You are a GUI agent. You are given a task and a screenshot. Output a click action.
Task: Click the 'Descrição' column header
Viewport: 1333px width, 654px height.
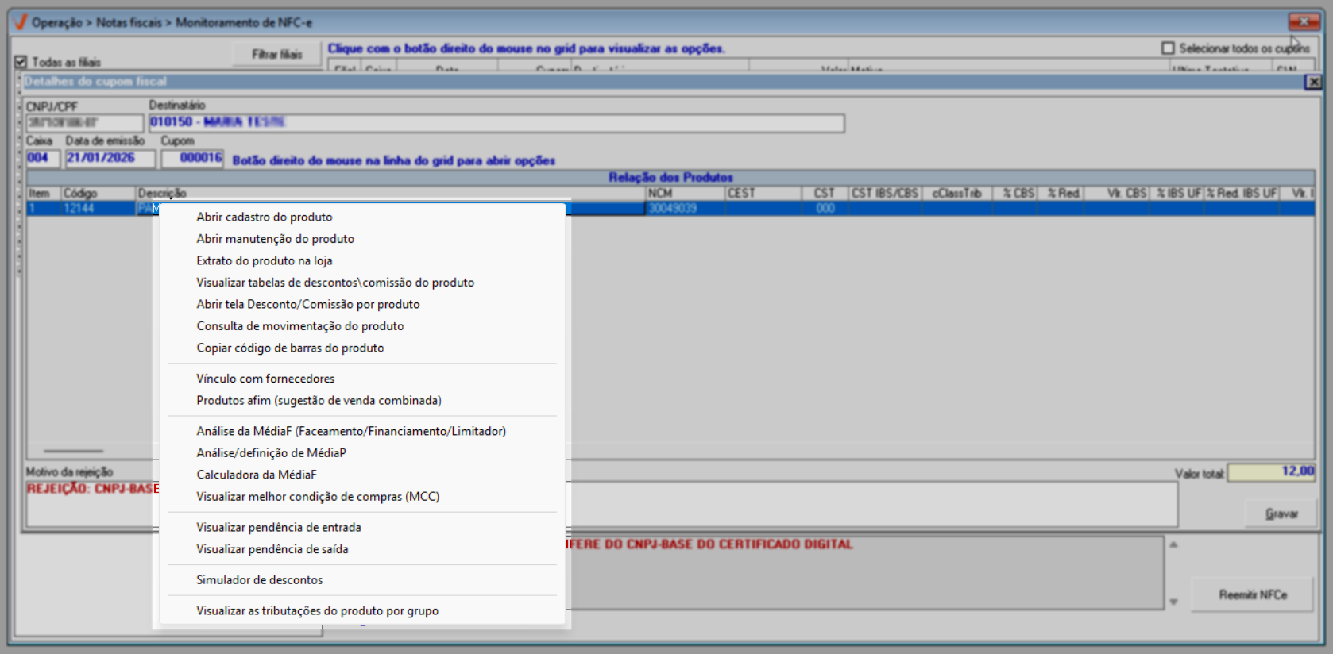[391, 194]
